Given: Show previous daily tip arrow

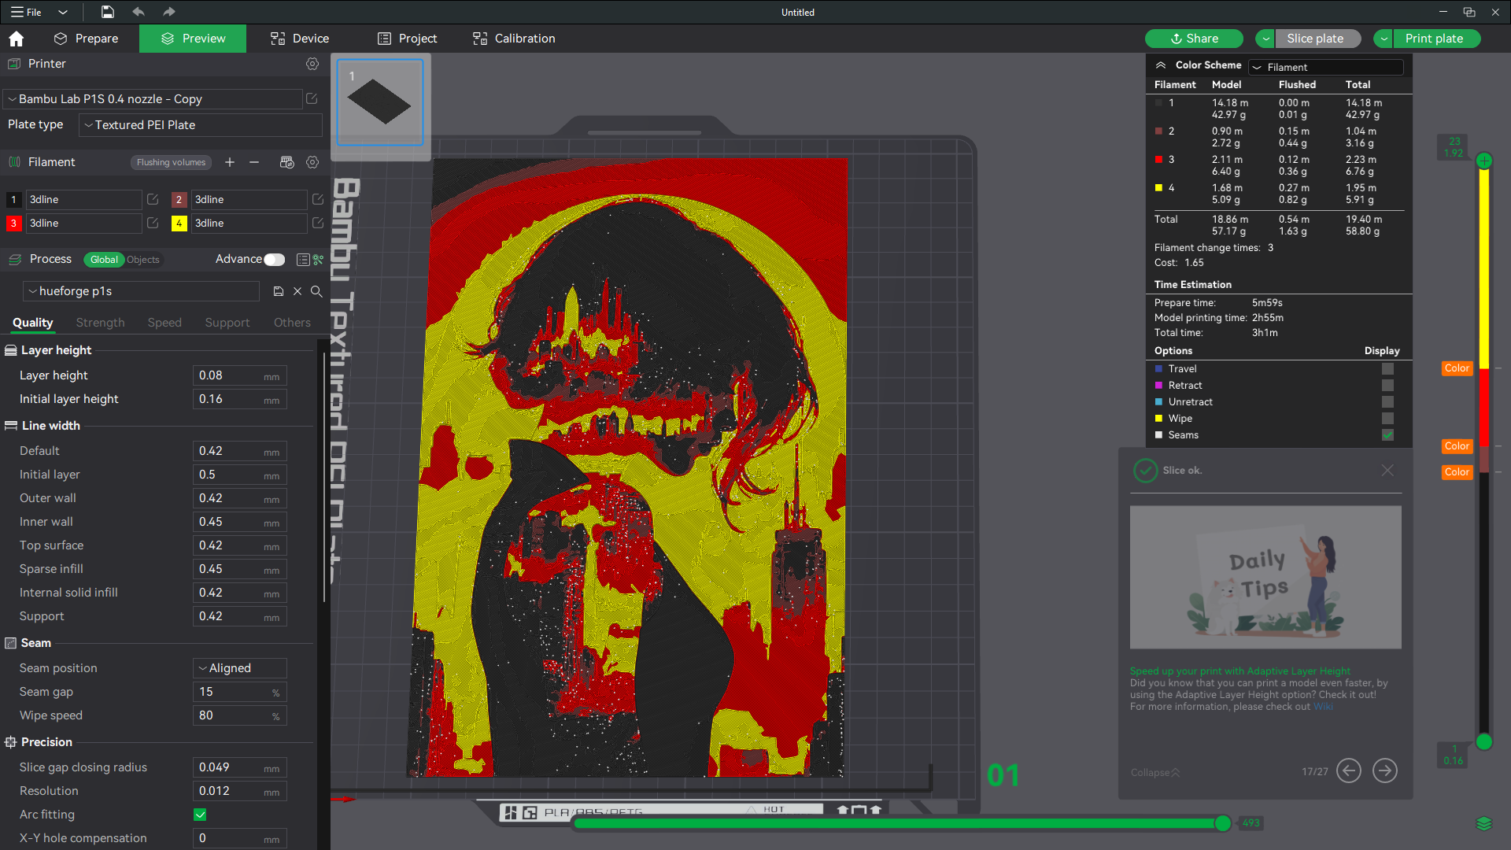Looking at the screenshot, I should click(x=1349, y=771).
